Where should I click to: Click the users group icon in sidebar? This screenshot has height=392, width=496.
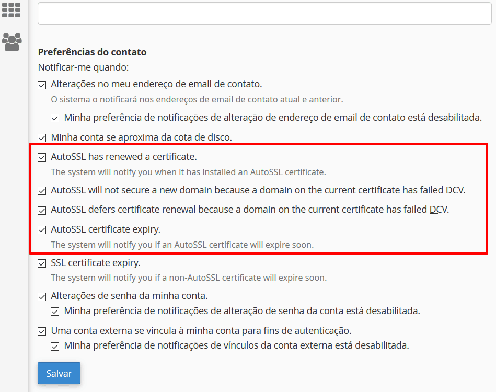pyautogui.click(x=11, y=41)
